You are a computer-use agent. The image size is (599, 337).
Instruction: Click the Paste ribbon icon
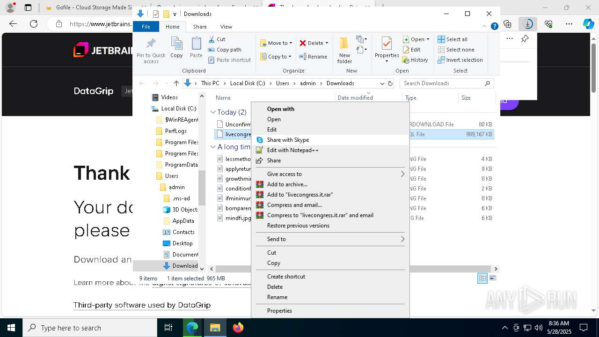196,47
